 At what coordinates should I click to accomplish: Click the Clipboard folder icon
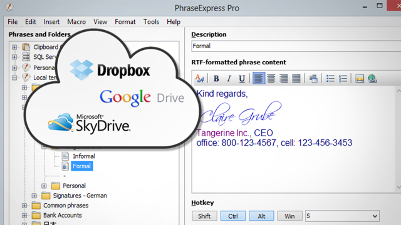click(x=26, y=47)
